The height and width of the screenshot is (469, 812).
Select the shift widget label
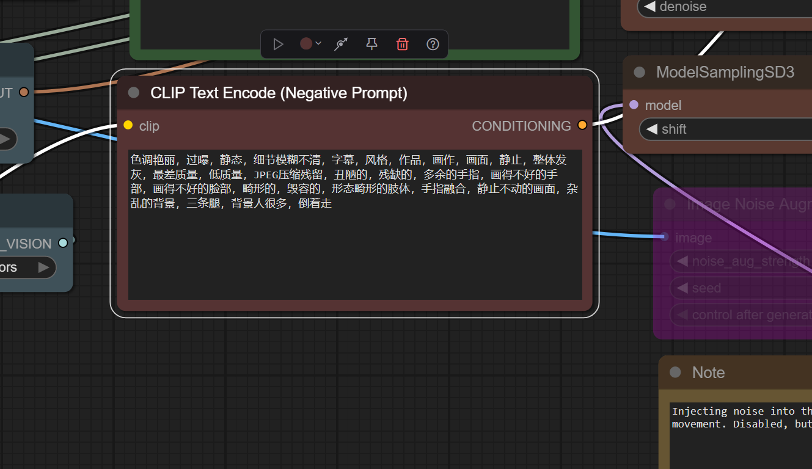point(674,129)
